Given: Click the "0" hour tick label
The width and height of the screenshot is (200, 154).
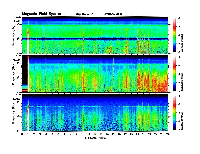Looking at the screenshot, I should (22, 134).
